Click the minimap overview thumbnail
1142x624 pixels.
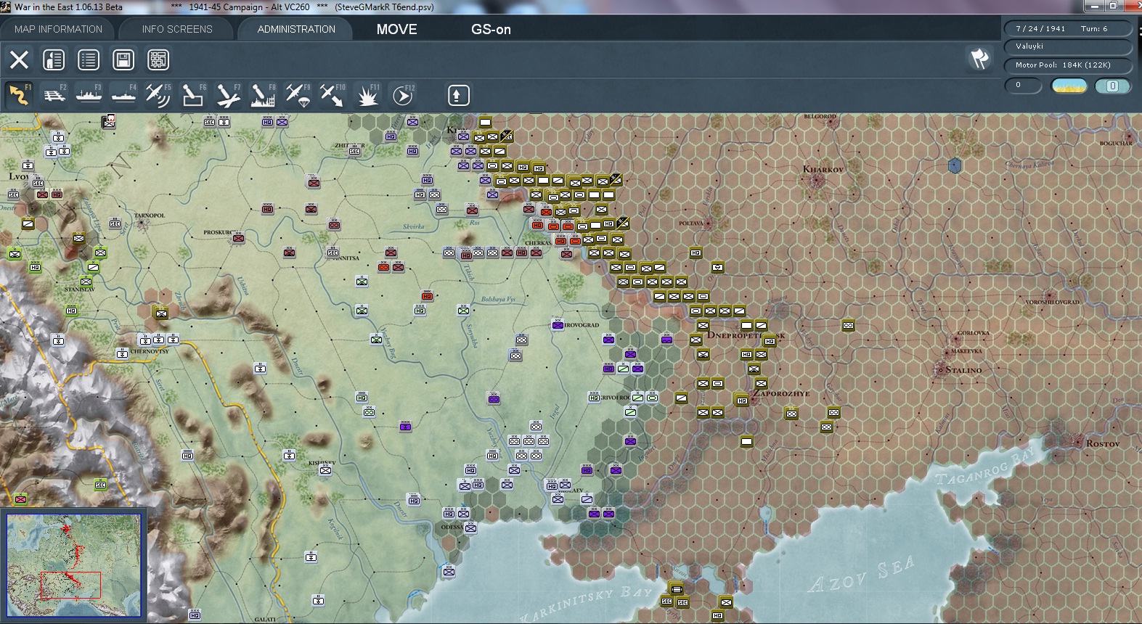pyautogui.click(x=74, y=566)
